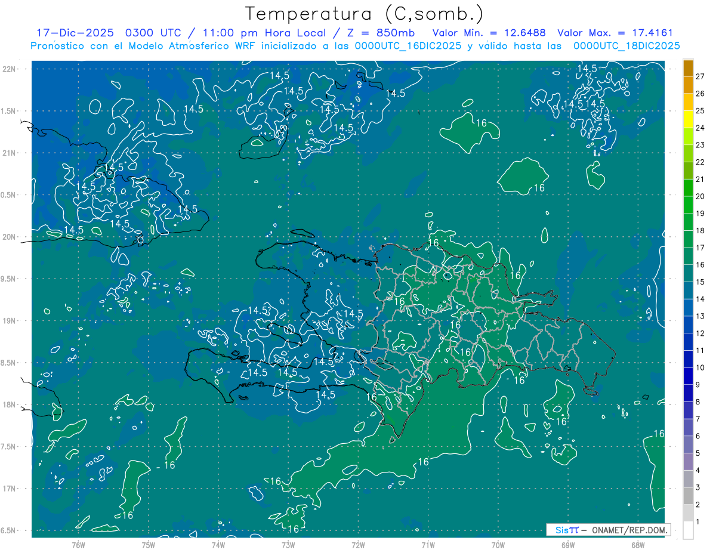Click the colorbar scale number "22"
The height and width of the screenshot is (553, 716).
pos(700,162)
